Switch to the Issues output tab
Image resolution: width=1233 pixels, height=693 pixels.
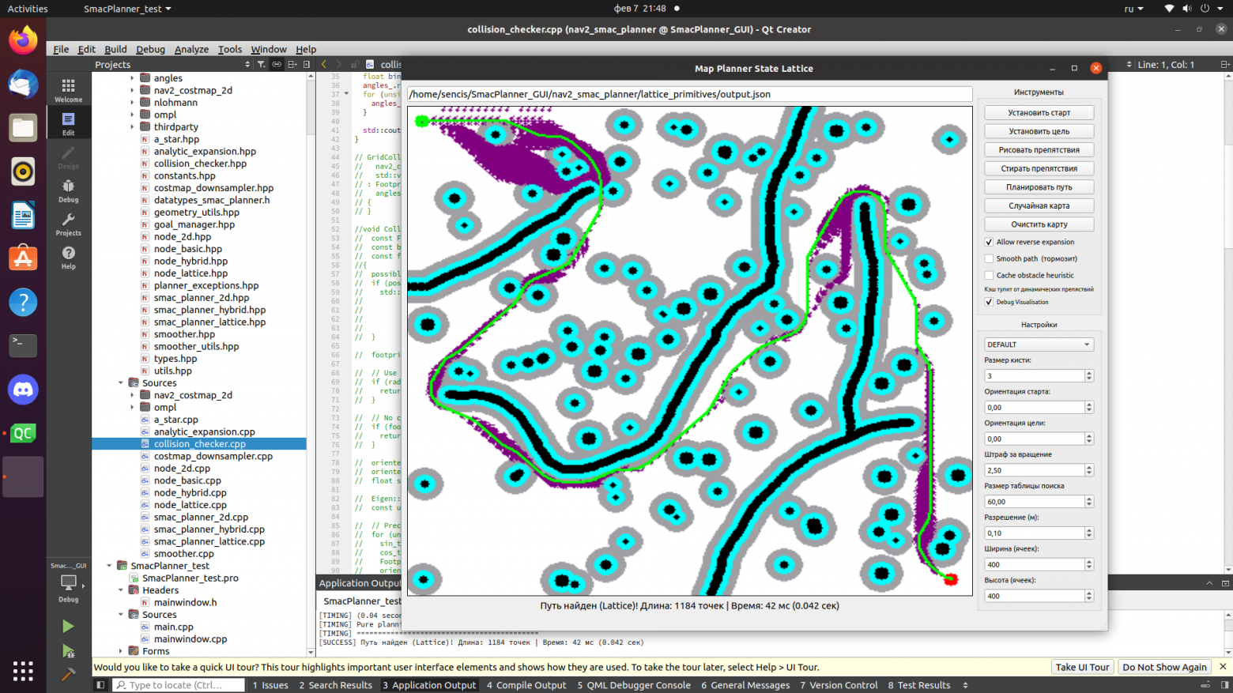pos(270,685)
